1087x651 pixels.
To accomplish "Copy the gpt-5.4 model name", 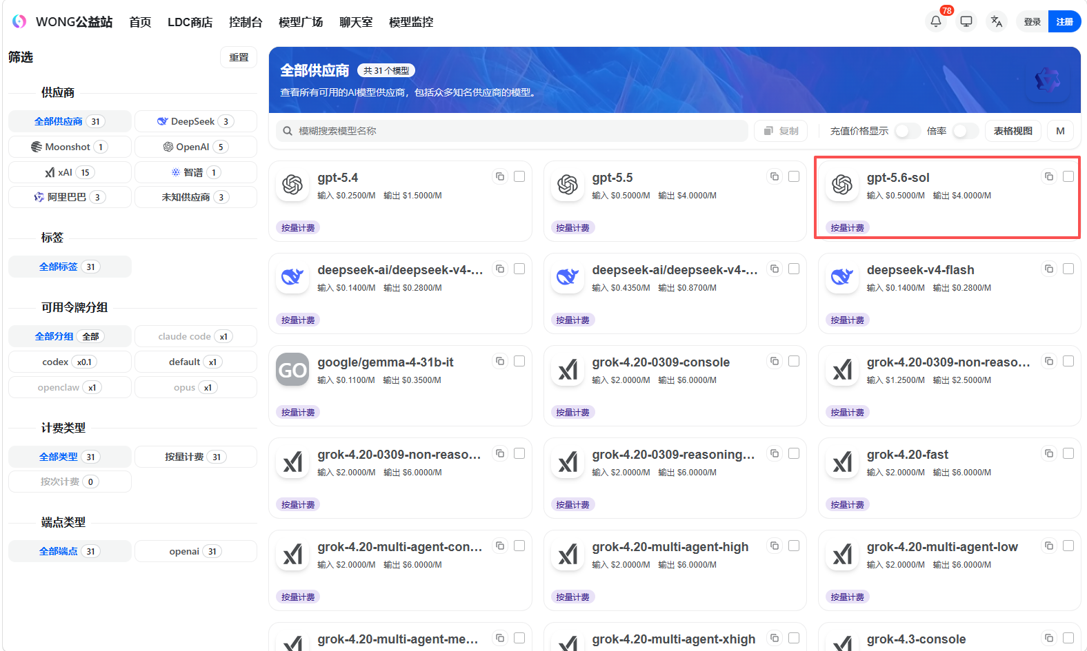I will (500, 176).
